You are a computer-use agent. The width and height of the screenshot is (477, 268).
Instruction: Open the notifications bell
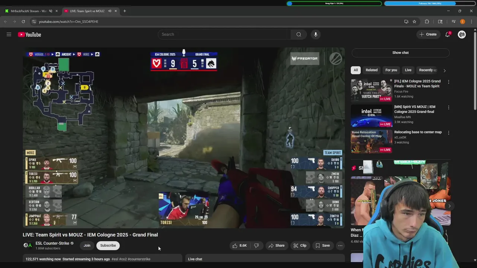coord(448,34)
